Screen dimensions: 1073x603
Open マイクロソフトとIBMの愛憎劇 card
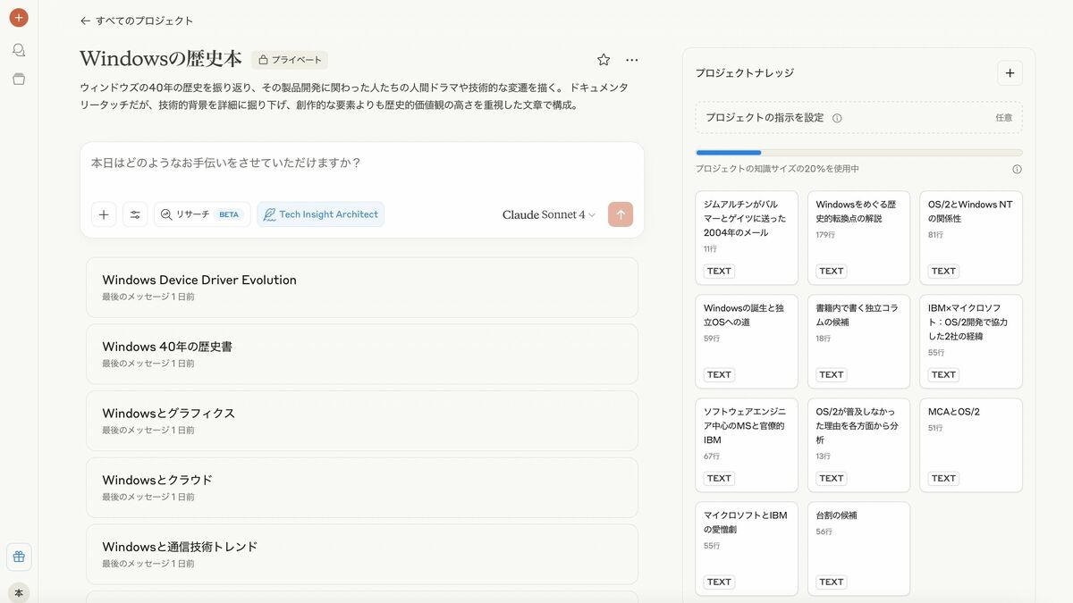point(747,549)
